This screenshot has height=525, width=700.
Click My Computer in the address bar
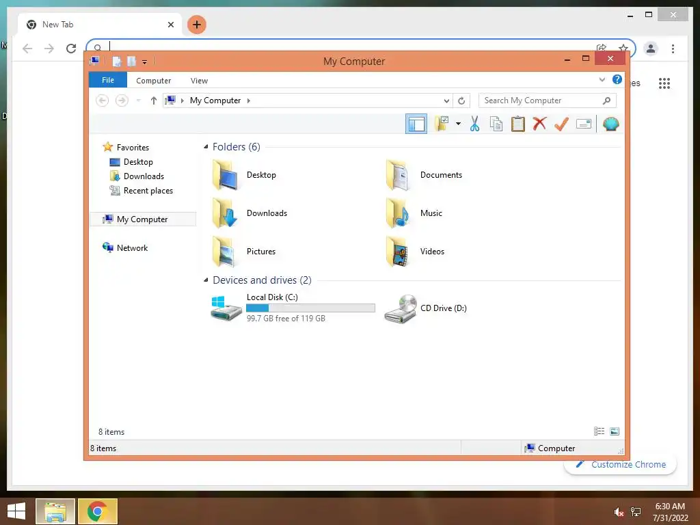[x=215, y=100]
